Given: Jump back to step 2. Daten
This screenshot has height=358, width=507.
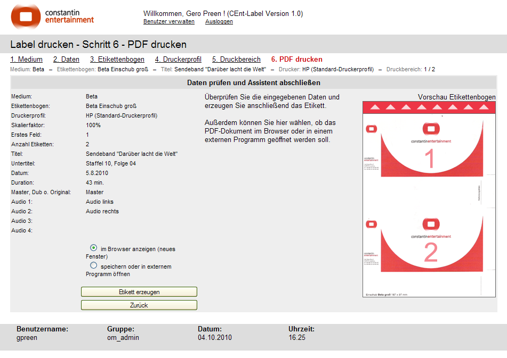Looking at the screenshot, I should coord(66,60).
